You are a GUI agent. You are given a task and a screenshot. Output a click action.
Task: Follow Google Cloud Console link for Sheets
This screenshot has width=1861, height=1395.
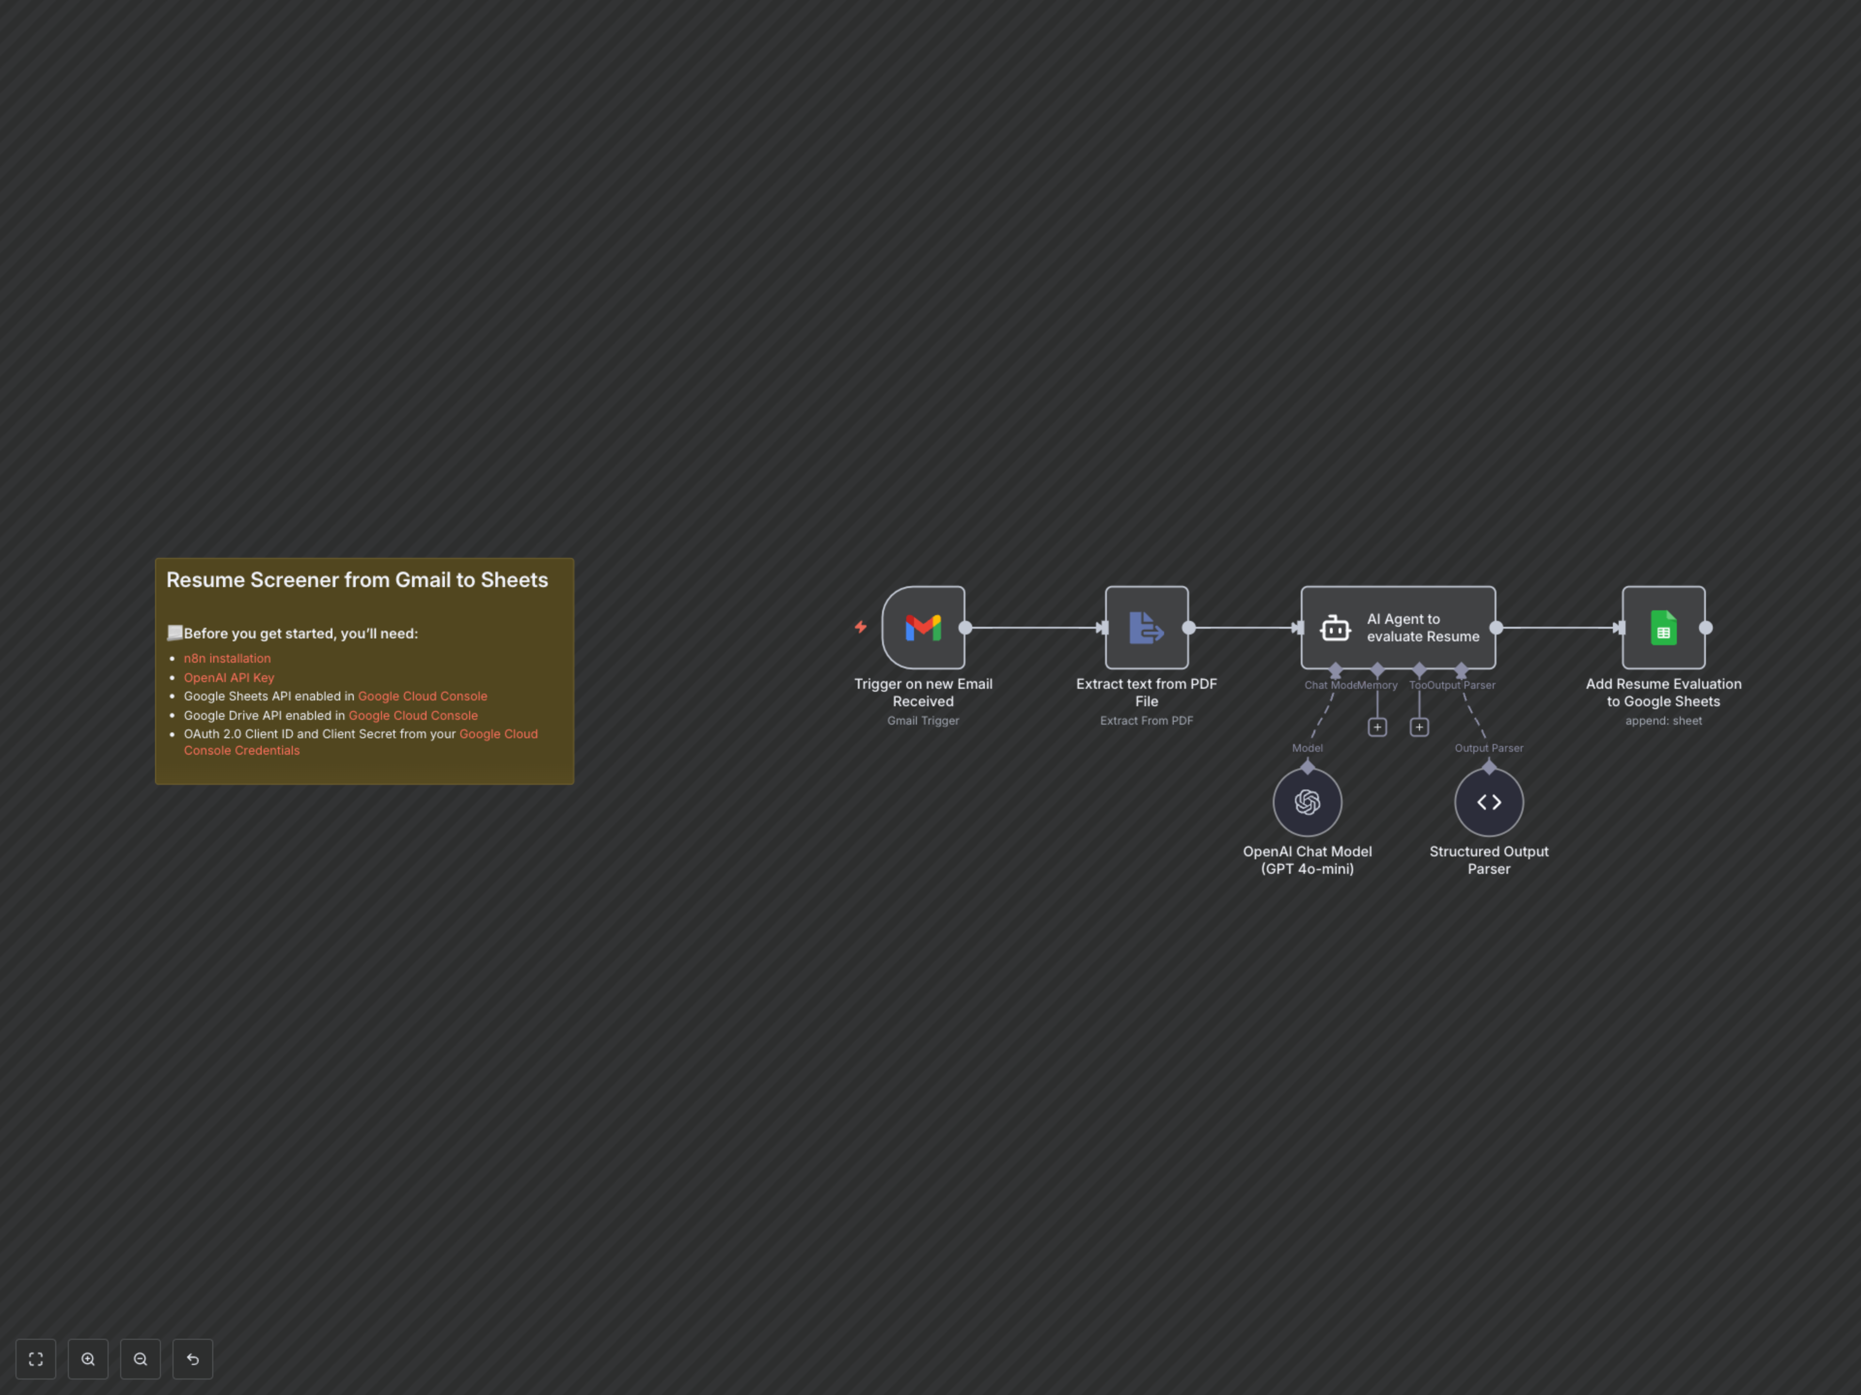point(422,696)
